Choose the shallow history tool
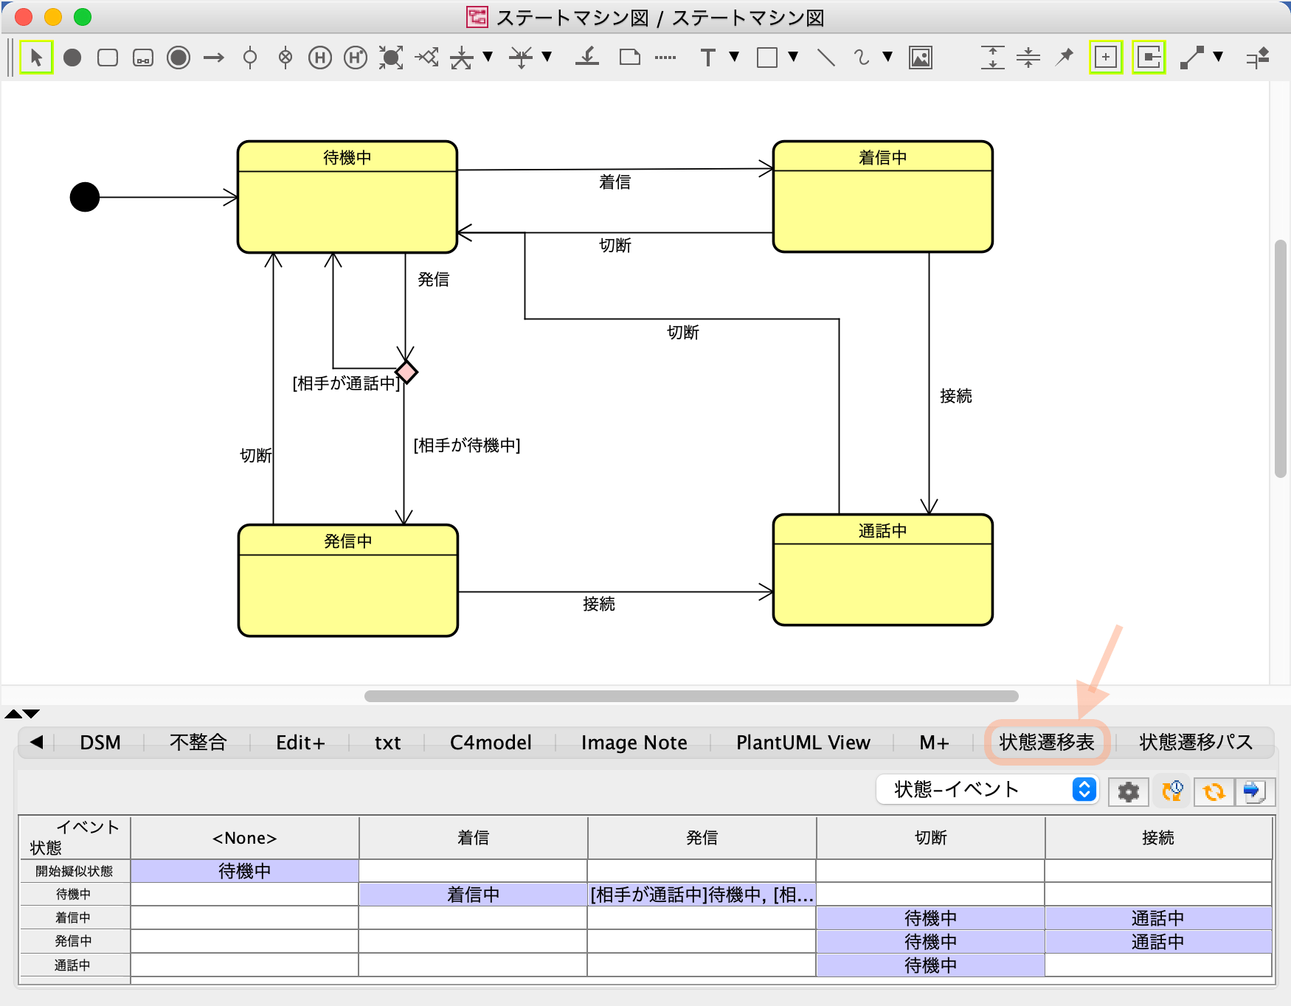The height and width of the screenshot is (1006, 1291). click(320, 57)
